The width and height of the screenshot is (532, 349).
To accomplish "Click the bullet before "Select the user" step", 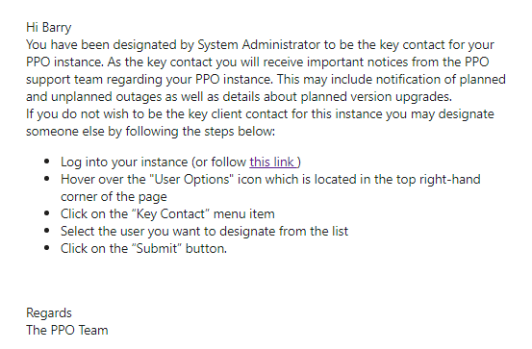I will 47,231.
